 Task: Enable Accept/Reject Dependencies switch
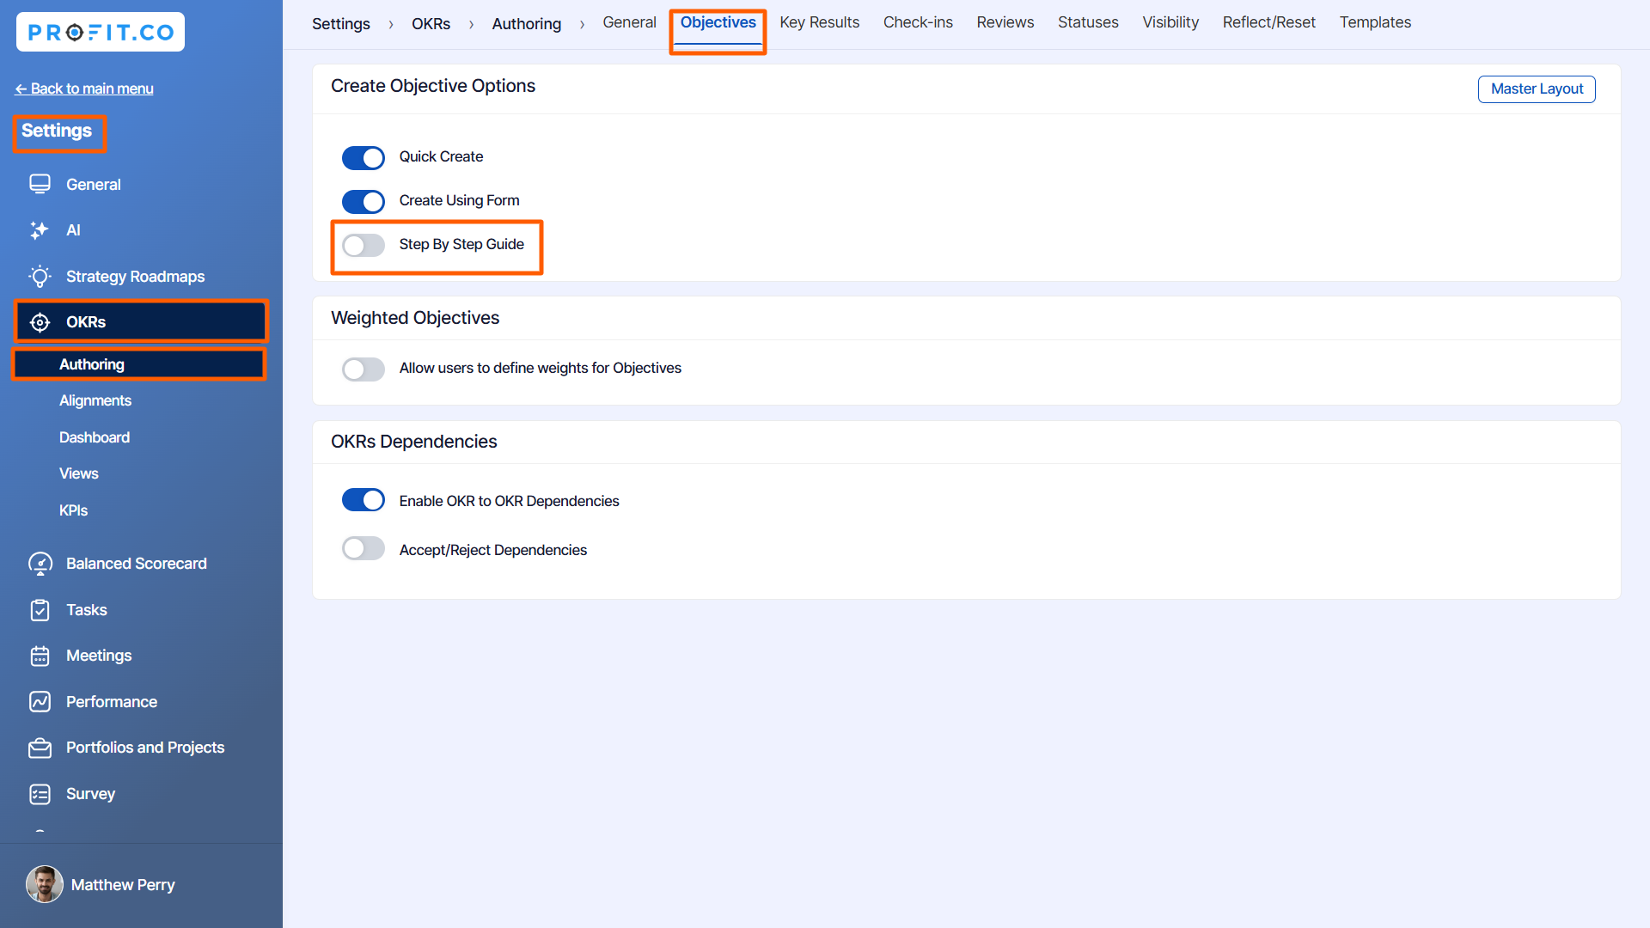point(363,550)
